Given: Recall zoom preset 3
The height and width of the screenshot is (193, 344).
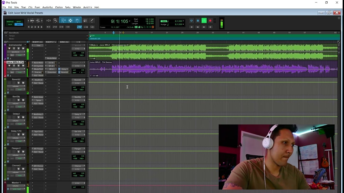Looking at the screenshot, I should 35,27.
